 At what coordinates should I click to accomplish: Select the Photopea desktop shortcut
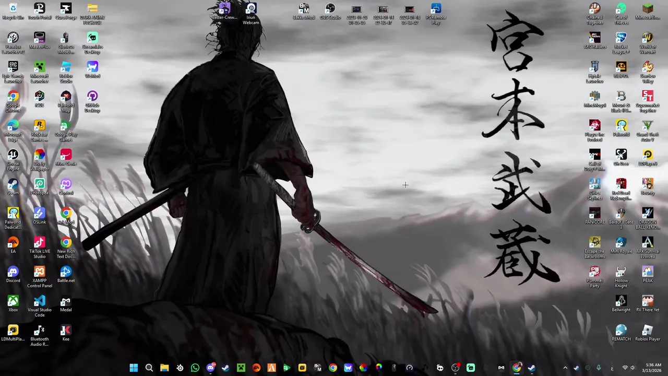pyautogui.click(x=39, y=187)
